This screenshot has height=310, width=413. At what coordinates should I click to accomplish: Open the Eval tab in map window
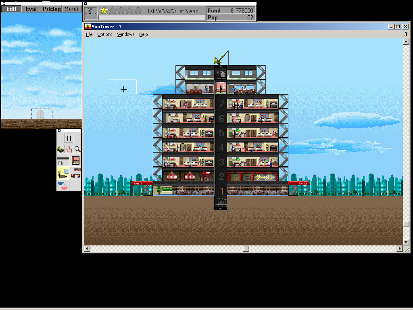point(31,9)
